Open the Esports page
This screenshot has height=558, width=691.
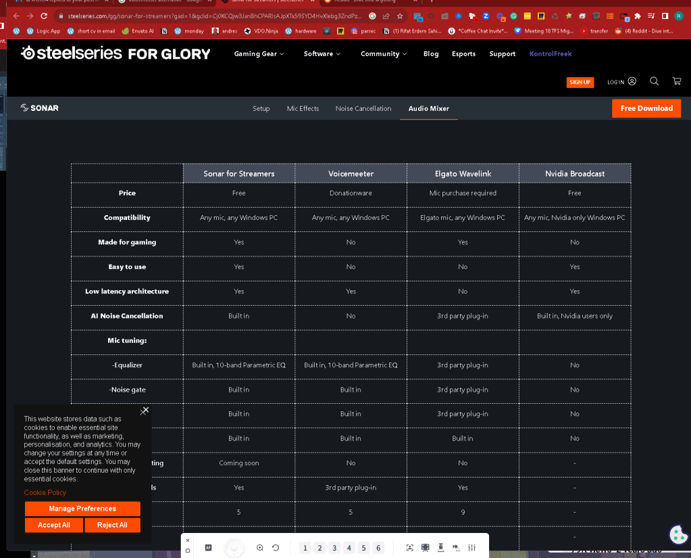[463, 54]
